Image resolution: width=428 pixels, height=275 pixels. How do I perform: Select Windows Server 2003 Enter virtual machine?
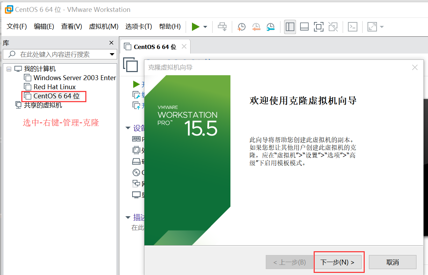[x=75, y=78]
